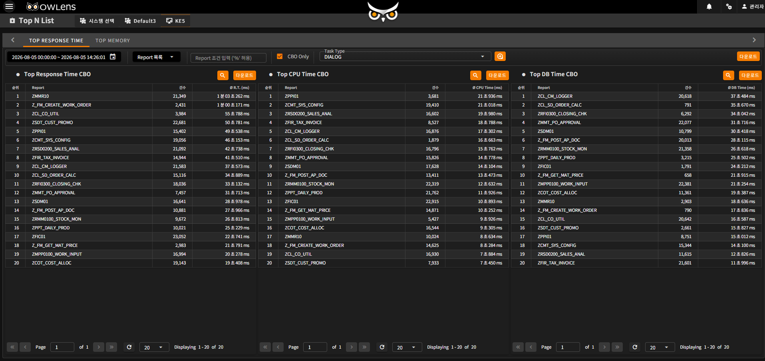Switch to the TOP MEMORY tab

[113, 41]
